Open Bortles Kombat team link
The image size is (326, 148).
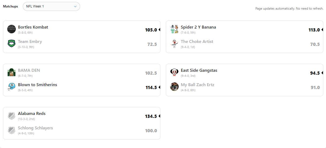click(x=33, y=27)
